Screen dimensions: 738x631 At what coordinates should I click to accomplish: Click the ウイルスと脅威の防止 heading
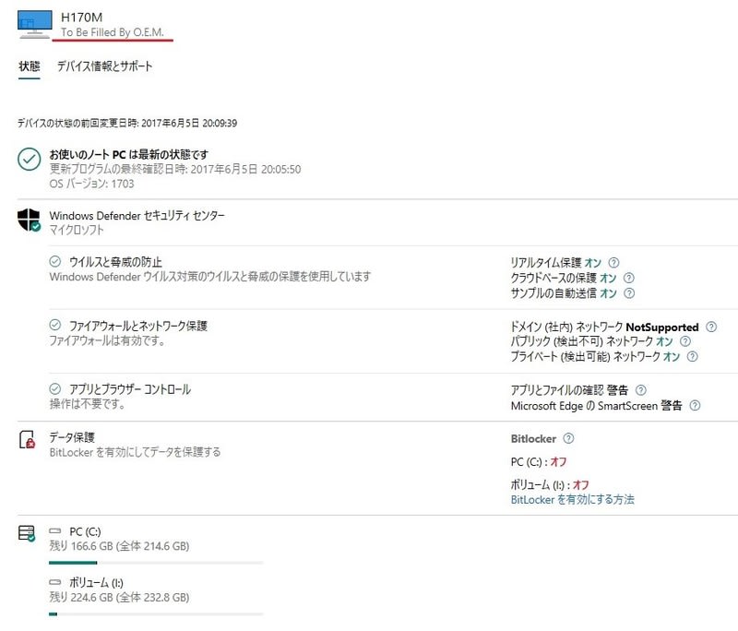click(116, 262)
